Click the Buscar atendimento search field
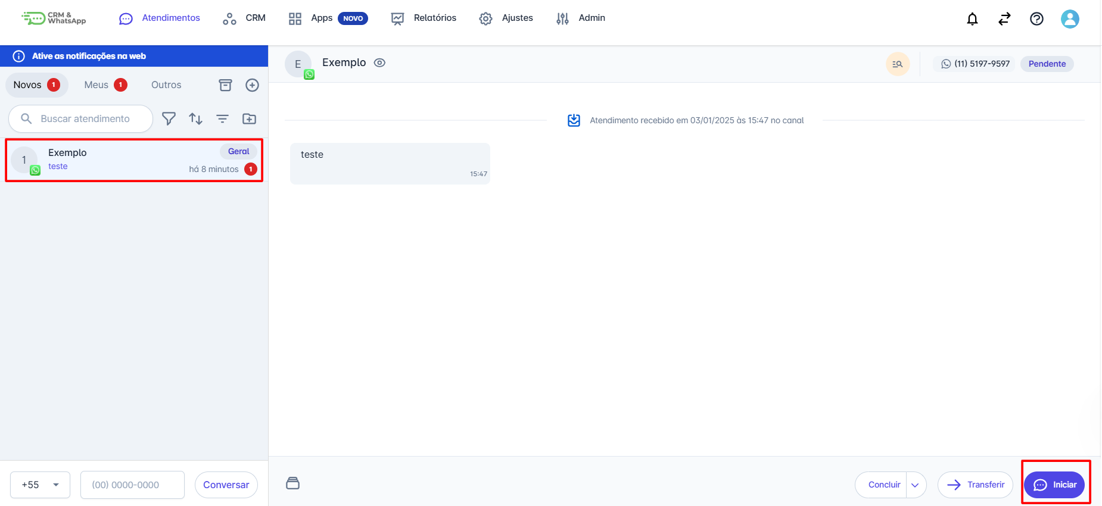 point(85,119)
